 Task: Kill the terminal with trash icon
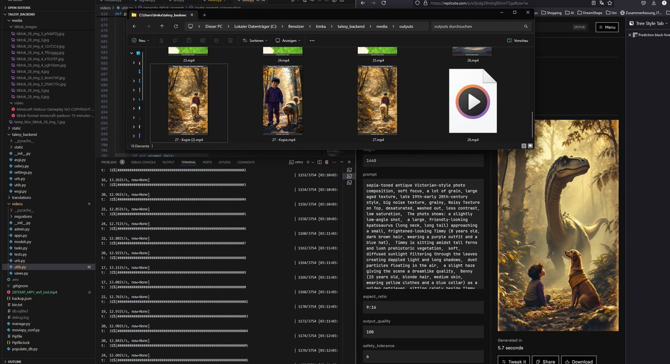click(326, 162)
